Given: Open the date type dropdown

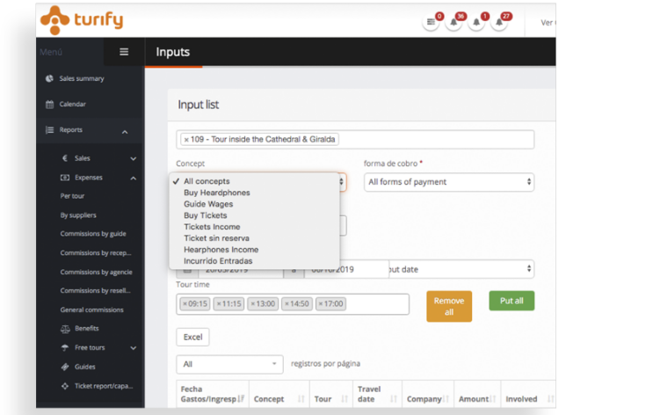Looking at the screenshot, I should click(x=461, y=269).
